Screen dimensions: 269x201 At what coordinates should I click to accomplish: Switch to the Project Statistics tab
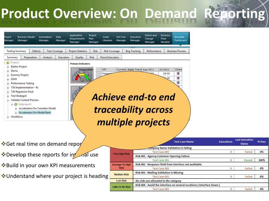click(x=78, y=51)
